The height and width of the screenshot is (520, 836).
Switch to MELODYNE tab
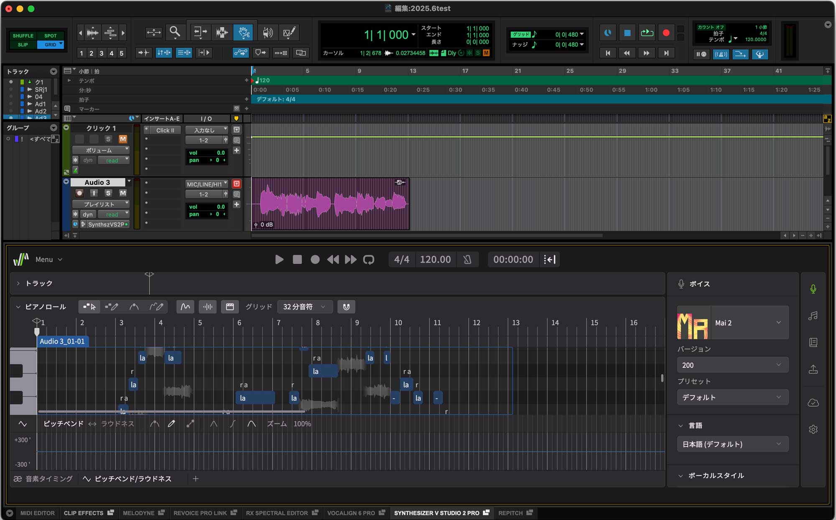pyautogui.click(x=139, y=513)
